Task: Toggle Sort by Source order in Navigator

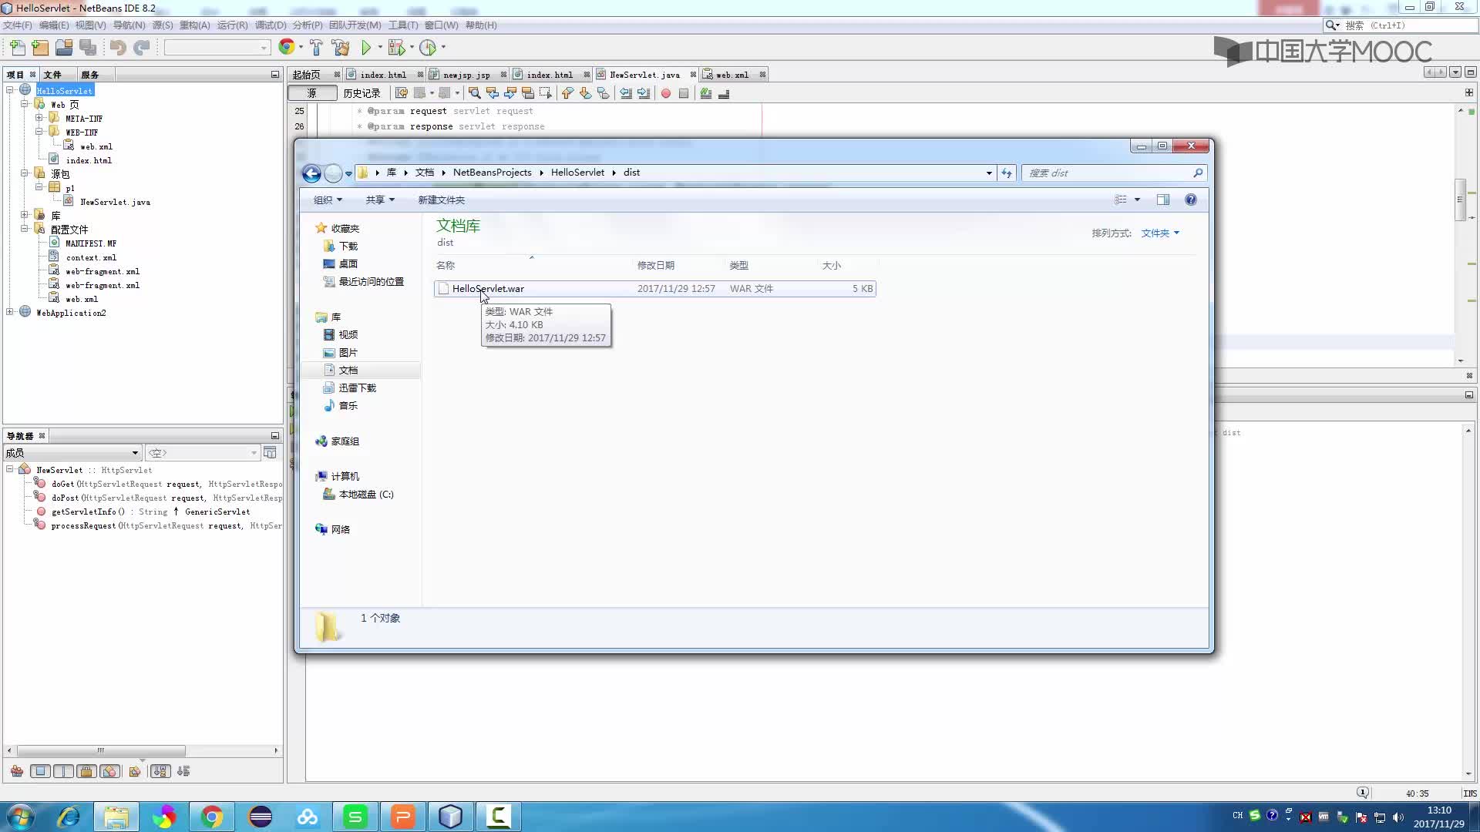Action: [183, 771]
